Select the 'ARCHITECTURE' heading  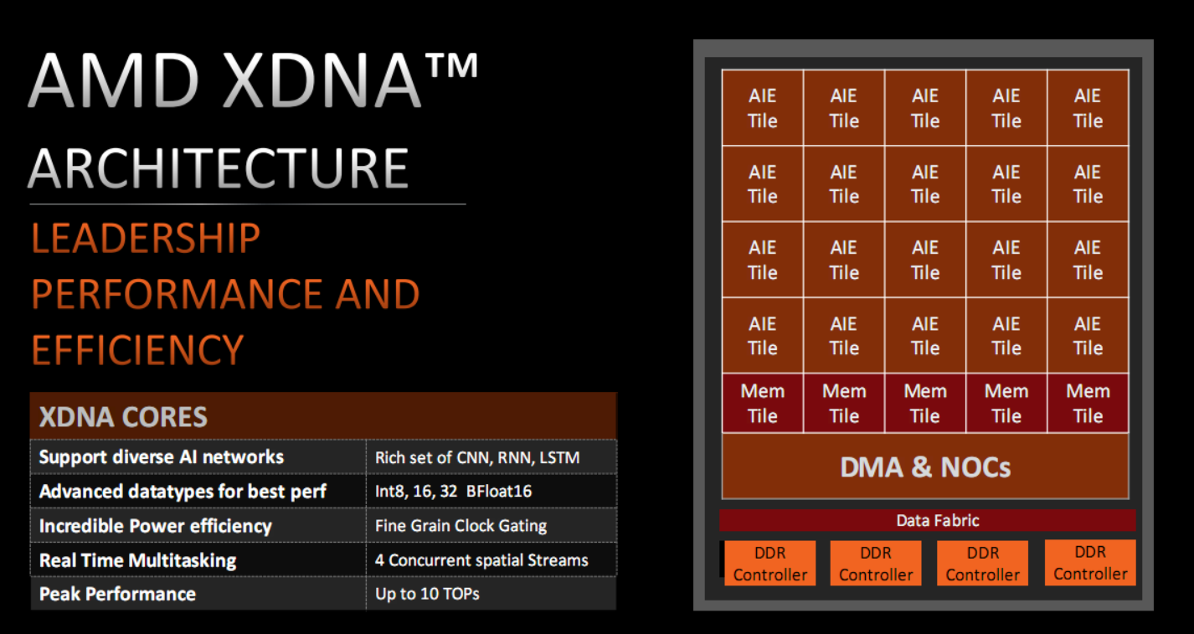(x=219, y=168)
